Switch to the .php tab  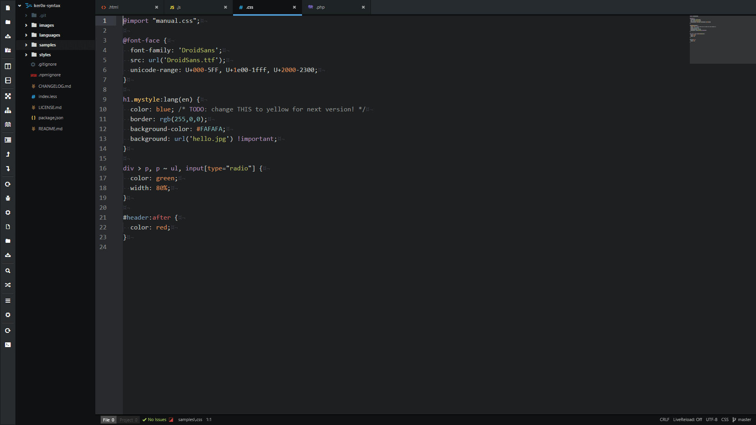336,7
